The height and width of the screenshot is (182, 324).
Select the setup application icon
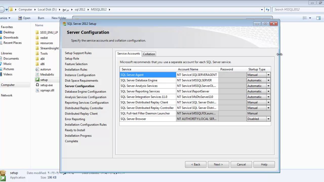click(x=37, y=80)
